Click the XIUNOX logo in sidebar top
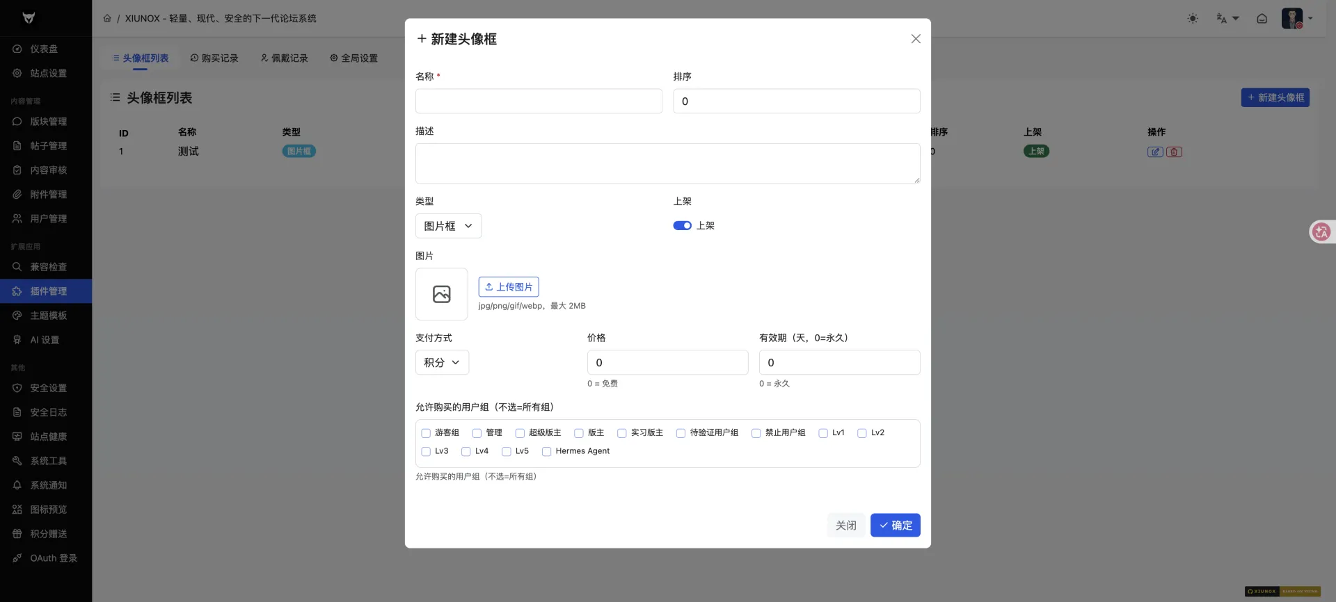This screenshot has width=1336, height=602. tap(29, 18)
